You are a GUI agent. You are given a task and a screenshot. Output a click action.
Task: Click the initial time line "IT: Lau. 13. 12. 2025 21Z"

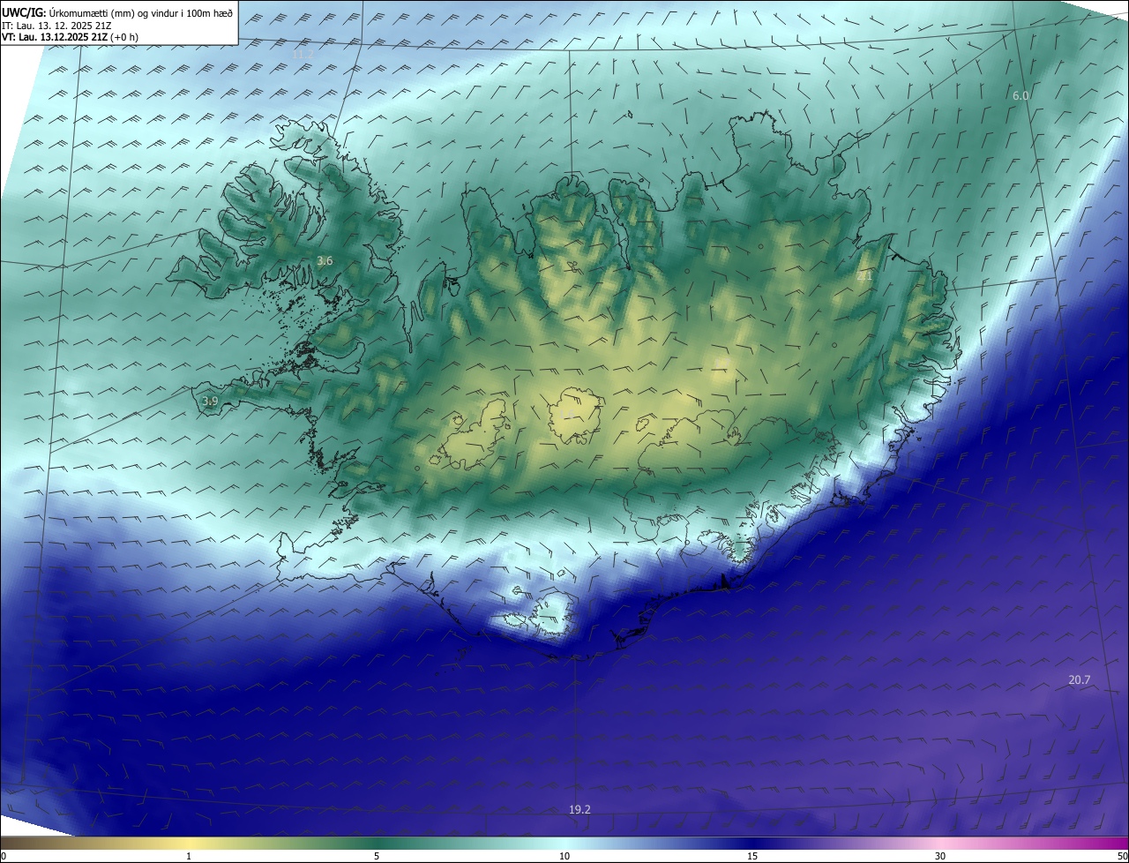(56, 25)
